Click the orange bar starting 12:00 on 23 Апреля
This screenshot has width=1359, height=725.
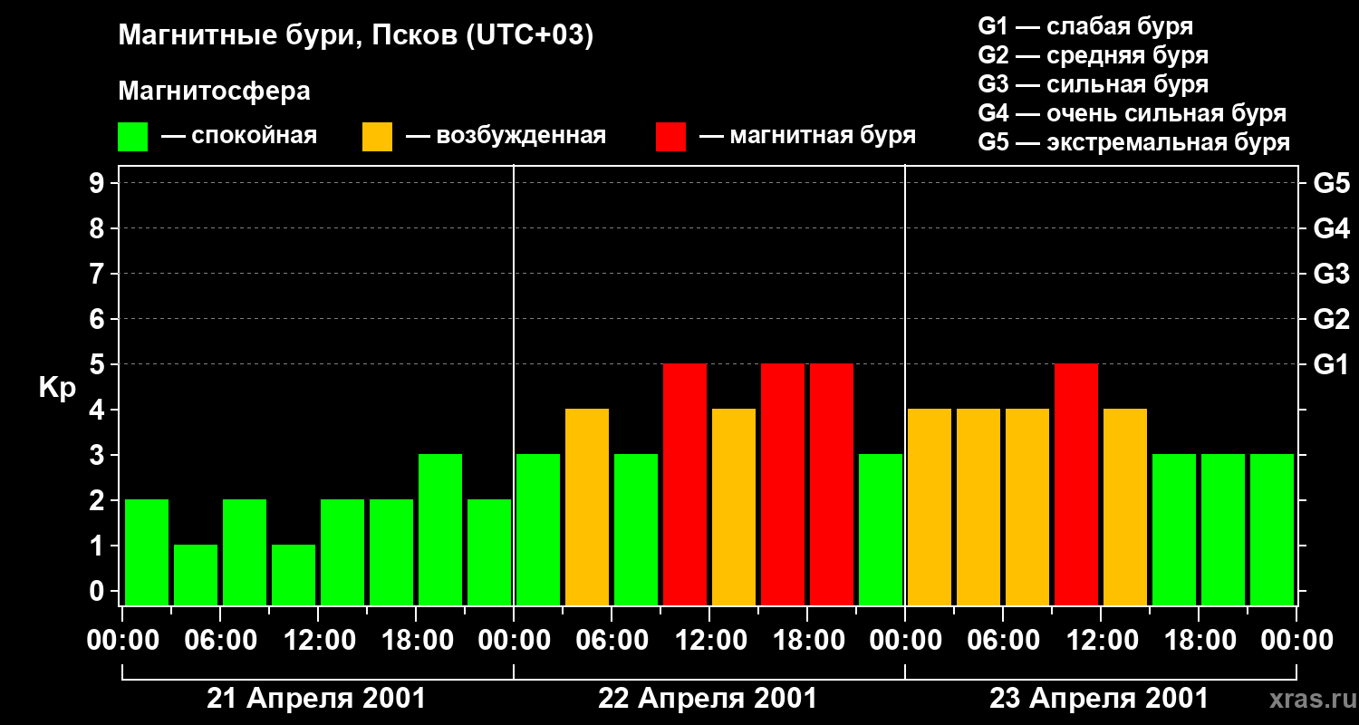point(1125,507)
